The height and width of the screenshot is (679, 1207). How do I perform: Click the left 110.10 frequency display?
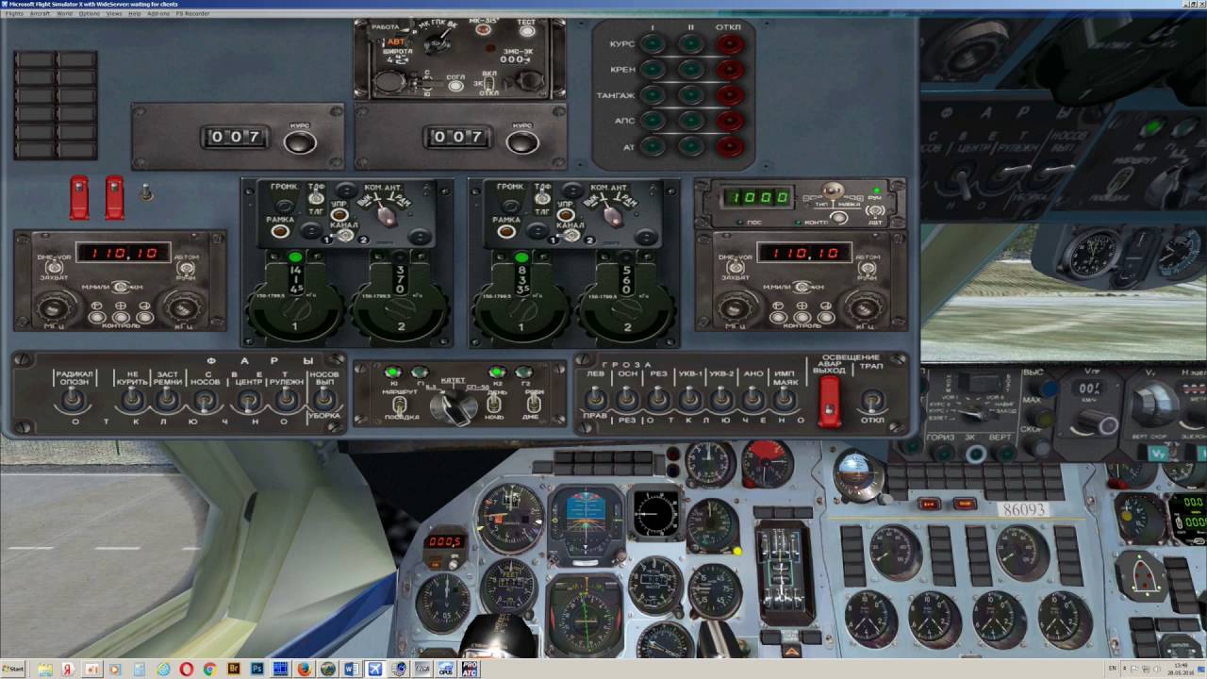pos(123,253)
